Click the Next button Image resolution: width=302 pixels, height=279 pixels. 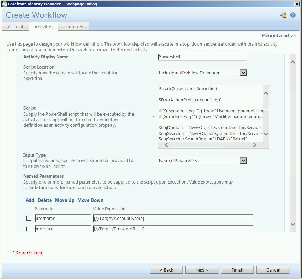point(202,270)
